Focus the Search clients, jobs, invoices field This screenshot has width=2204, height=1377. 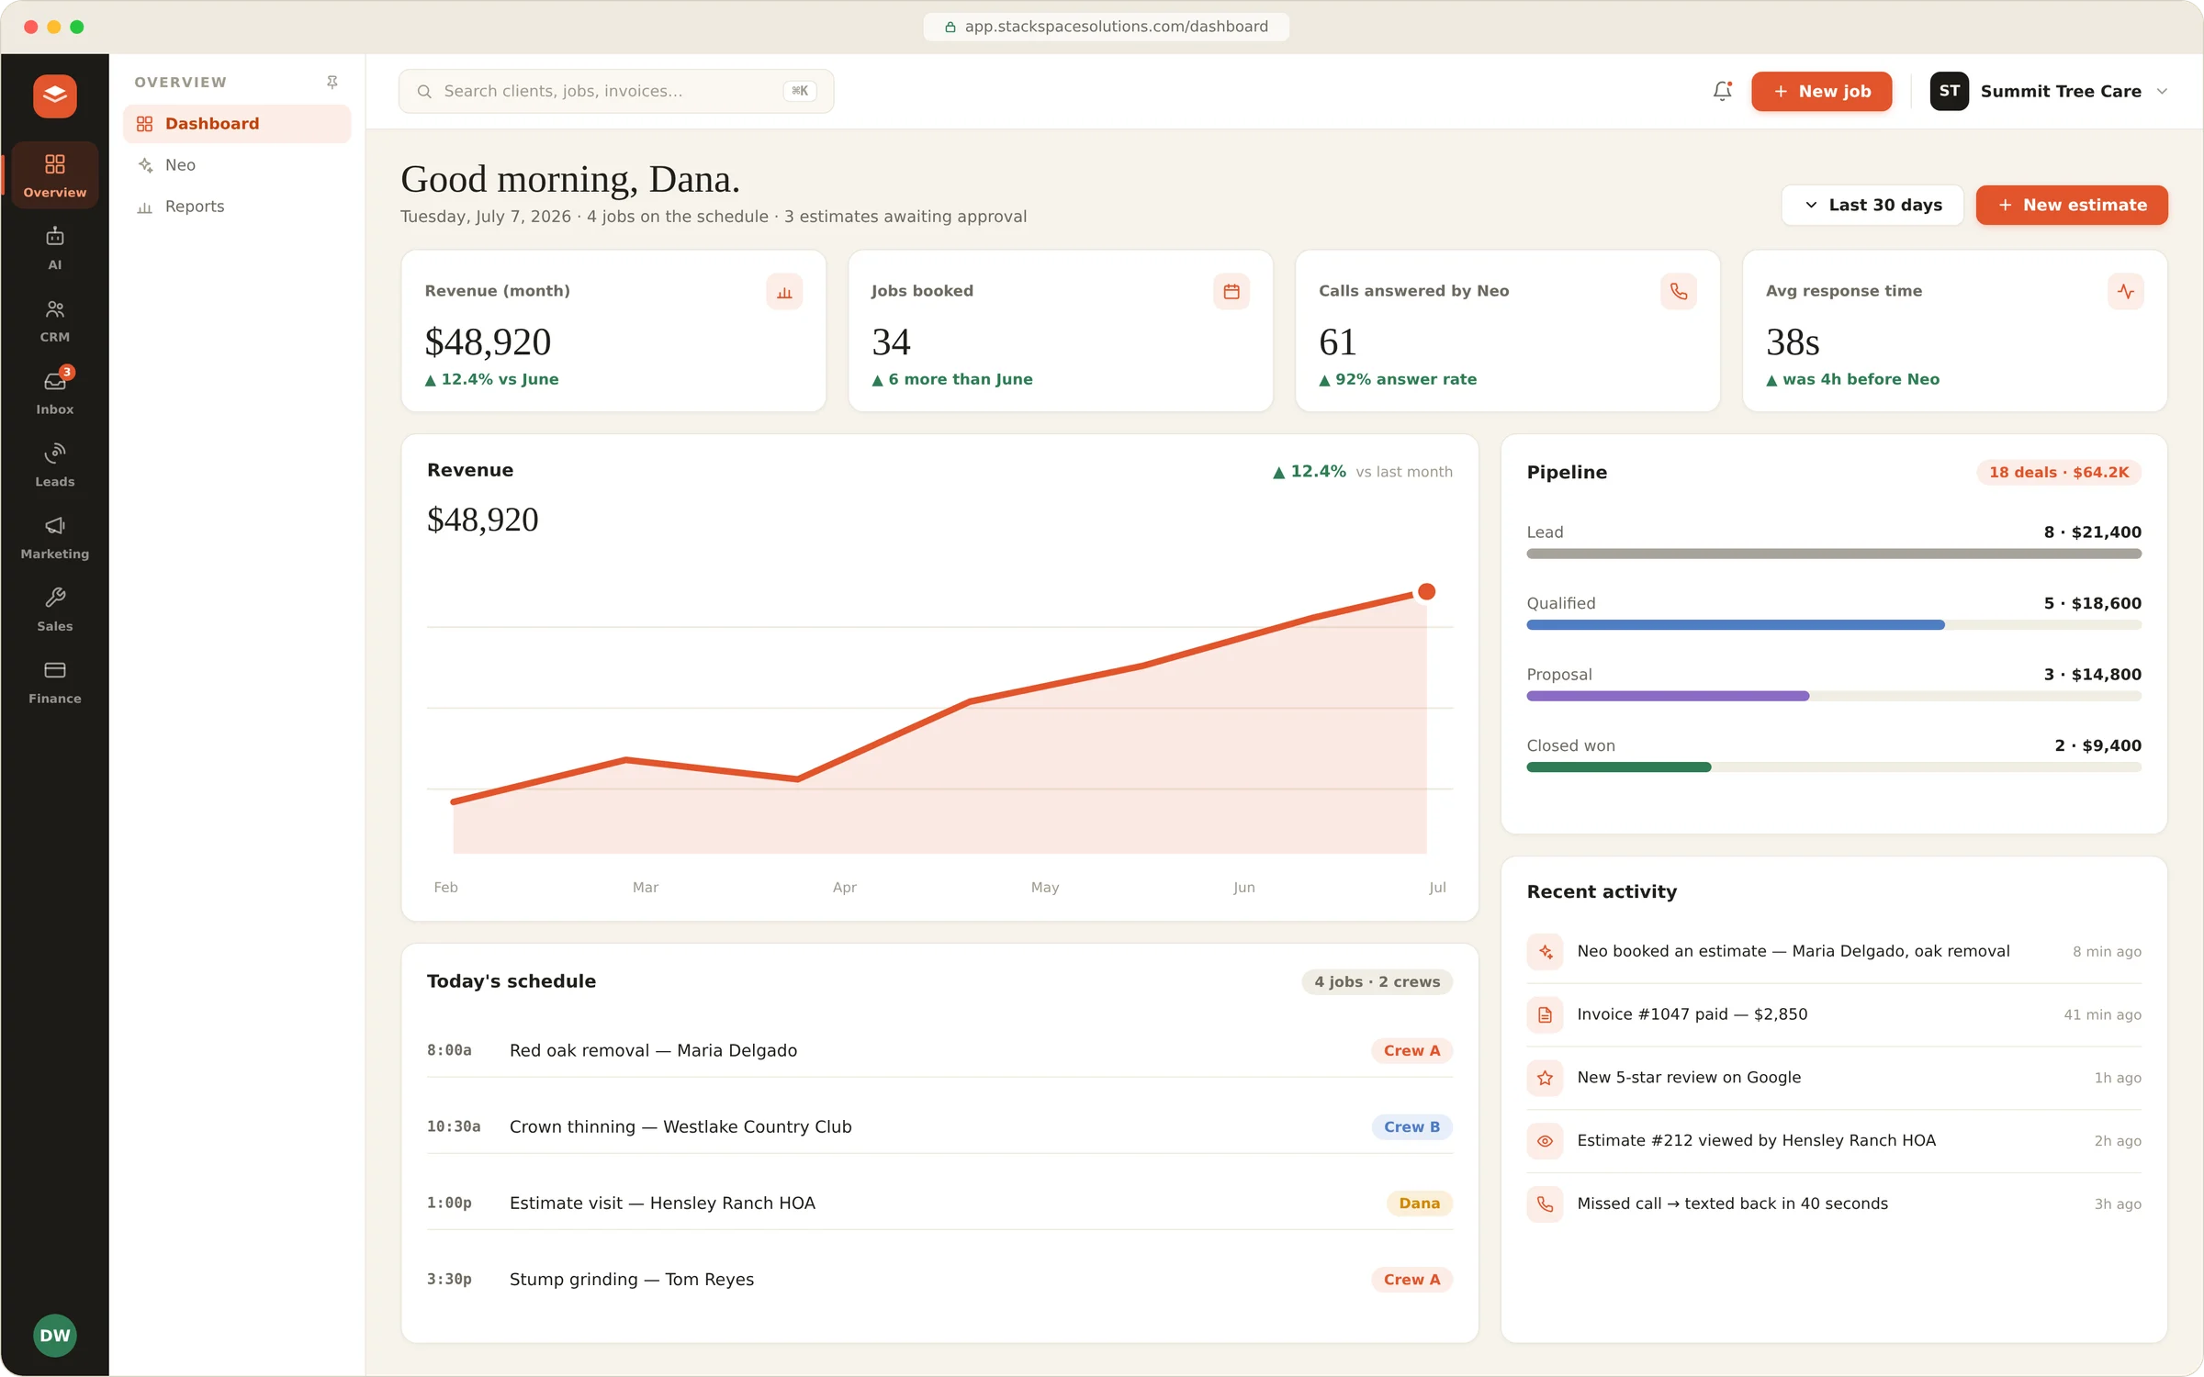(616, 91)
